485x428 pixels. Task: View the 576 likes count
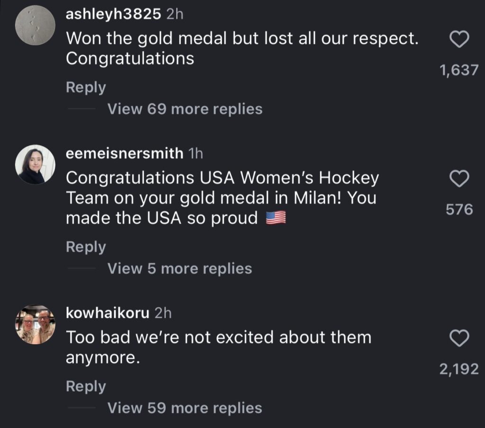pos(459,209)
